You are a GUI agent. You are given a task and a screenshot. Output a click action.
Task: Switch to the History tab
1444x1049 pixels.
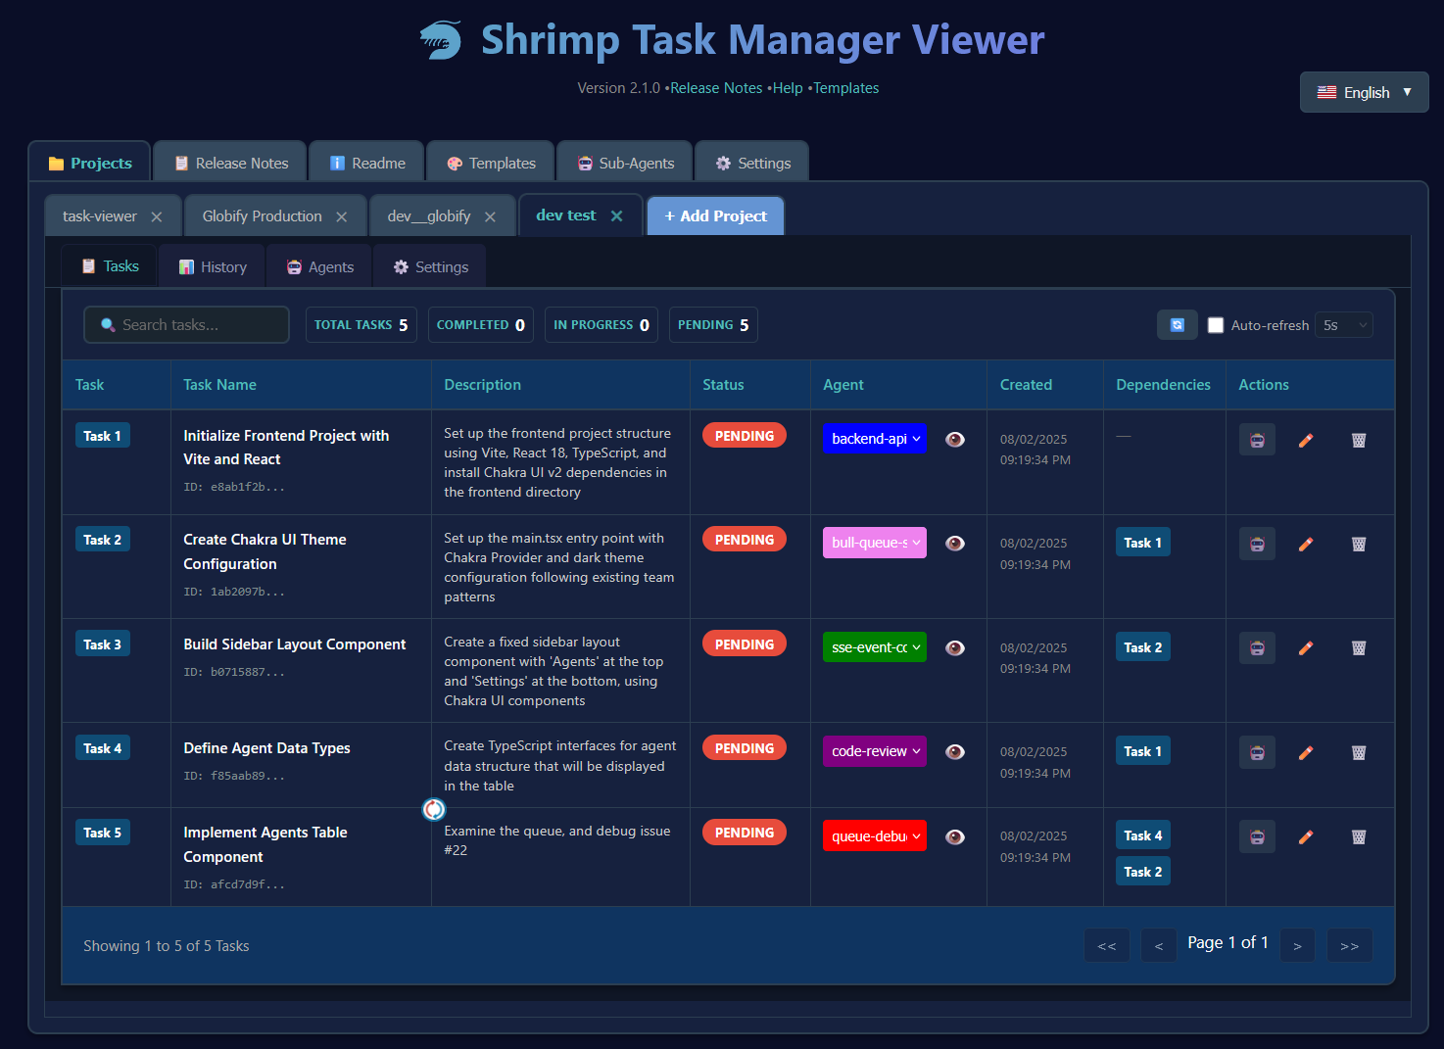point(212,265)
